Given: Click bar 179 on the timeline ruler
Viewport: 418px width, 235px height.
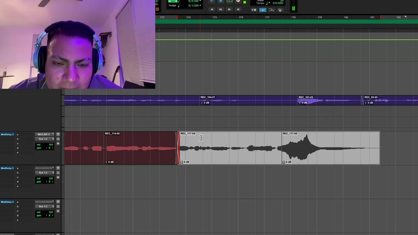Looking at the screenshot, I should (320, 17).
